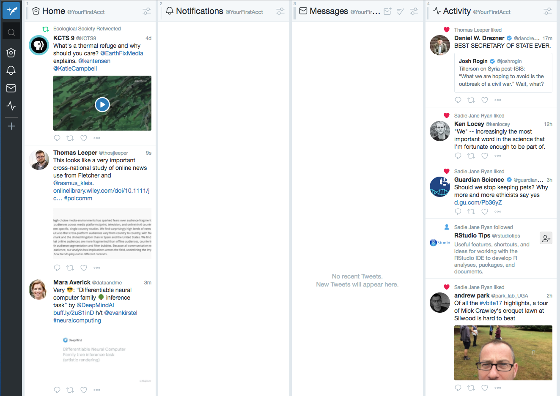Open the compose new tweet icon
Image resolution: width=560 pixels, height=396 pixels.
pyautogui.click(x=11, y=11)
